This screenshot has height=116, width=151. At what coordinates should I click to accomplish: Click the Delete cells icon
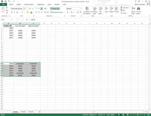(112, 9)
